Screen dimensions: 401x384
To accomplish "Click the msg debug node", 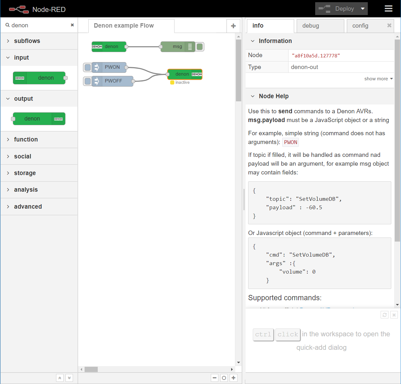I will coord(178,47).
